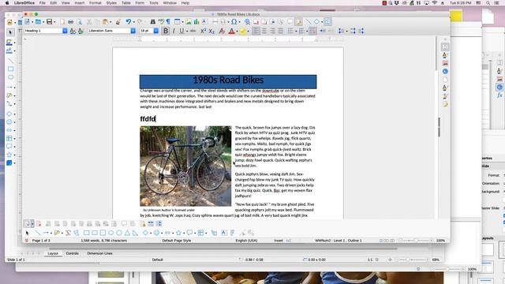Select the Ellipse tool in left sidebar
This screenshot has height=284, width=505.
click(x=10, y=77)
